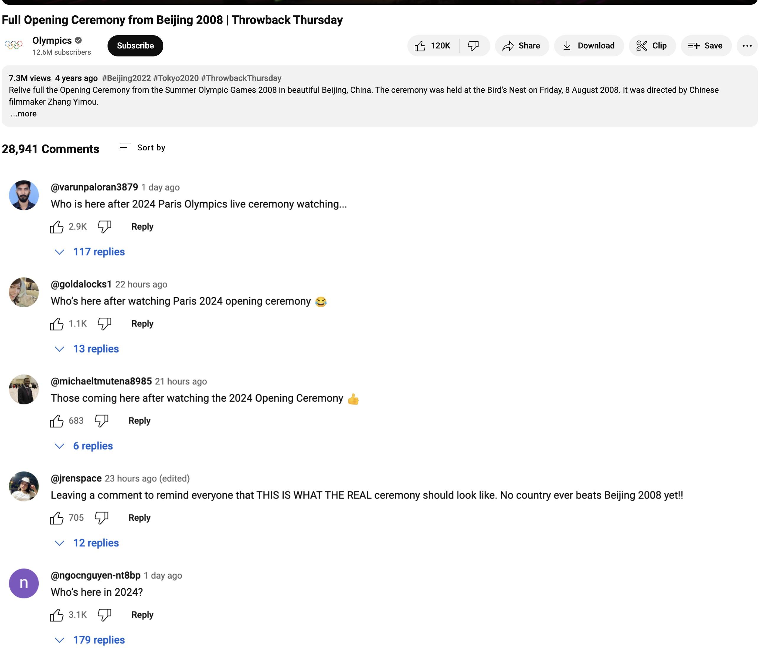This screenshot has height=651, width=768.
Task: Like the @michaeltmutena8985 comment
Action: (56, 421)
